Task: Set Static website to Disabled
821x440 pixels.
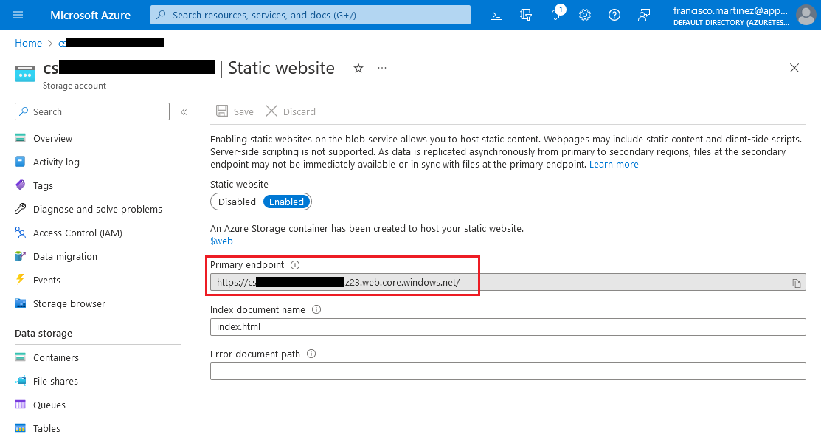Action: (x=237, y=202)
